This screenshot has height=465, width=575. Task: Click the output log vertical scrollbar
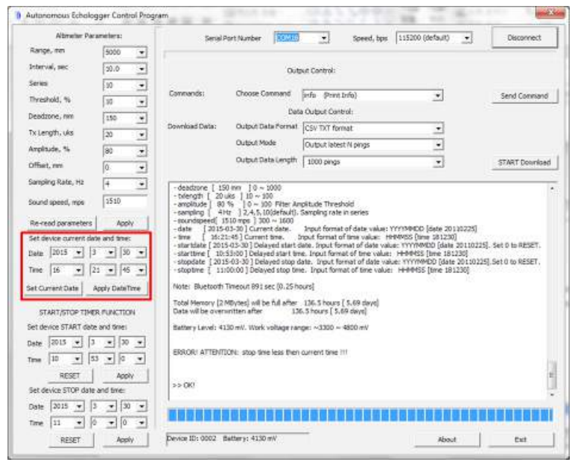point(551,298)
